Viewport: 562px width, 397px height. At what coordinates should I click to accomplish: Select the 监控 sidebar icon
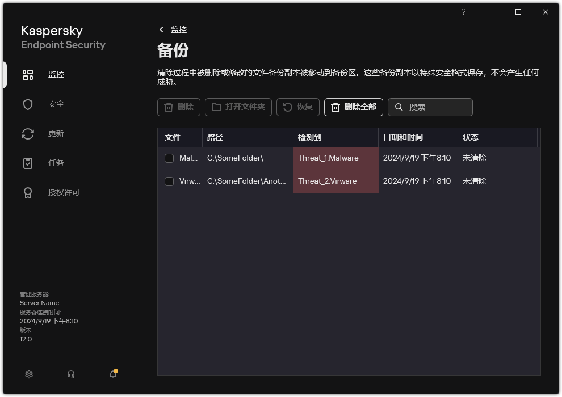pyautogui.click(x=27, y=74)
